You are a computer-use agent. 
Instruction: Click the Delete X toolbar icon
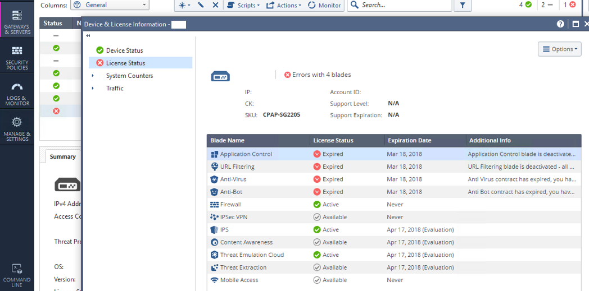[215, 5]
